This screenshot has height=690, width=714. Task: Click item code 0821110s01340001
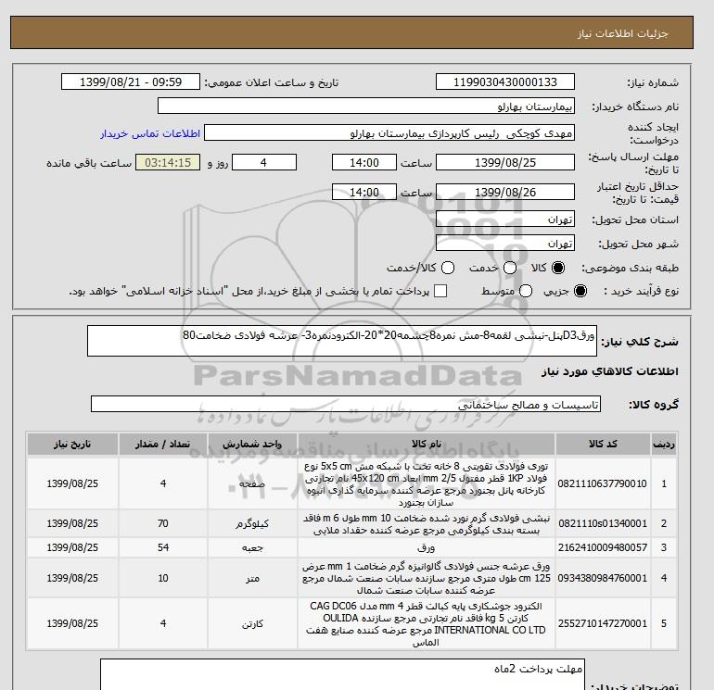coord(603,523)
